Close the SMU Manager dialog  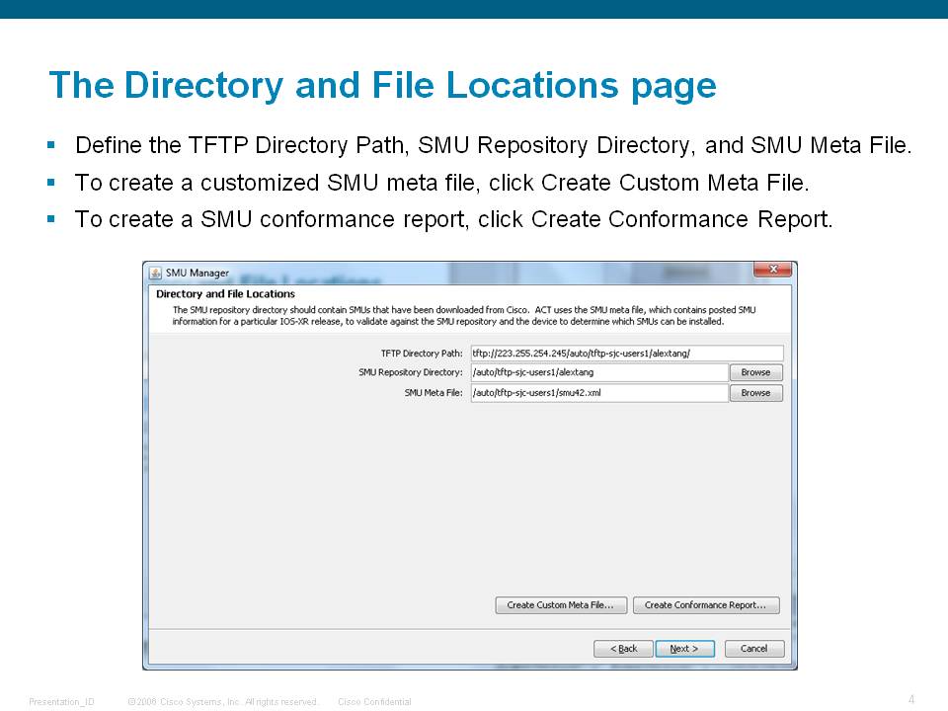tap(772, 270)
